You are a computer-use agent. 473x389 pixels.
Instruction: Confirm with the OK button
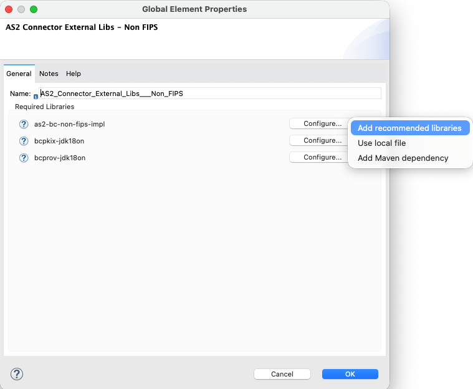(x=350, y=374)
